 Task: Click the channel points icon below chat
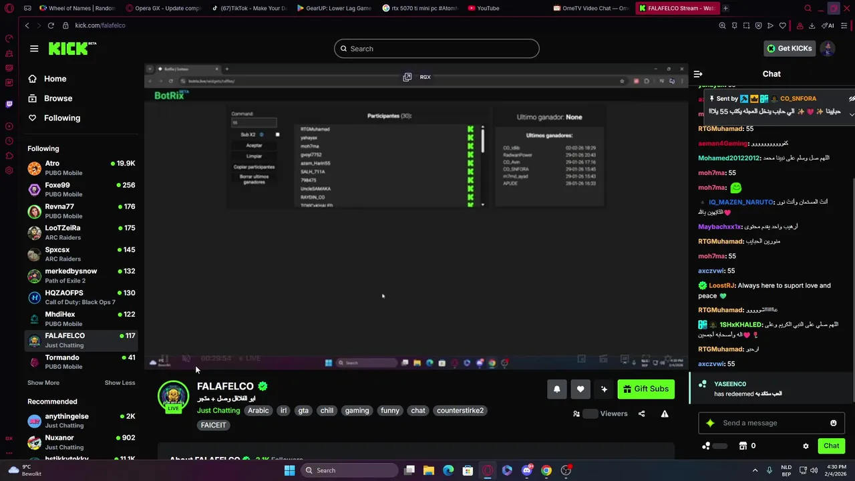pyautogui.click(x=706, y=446)
